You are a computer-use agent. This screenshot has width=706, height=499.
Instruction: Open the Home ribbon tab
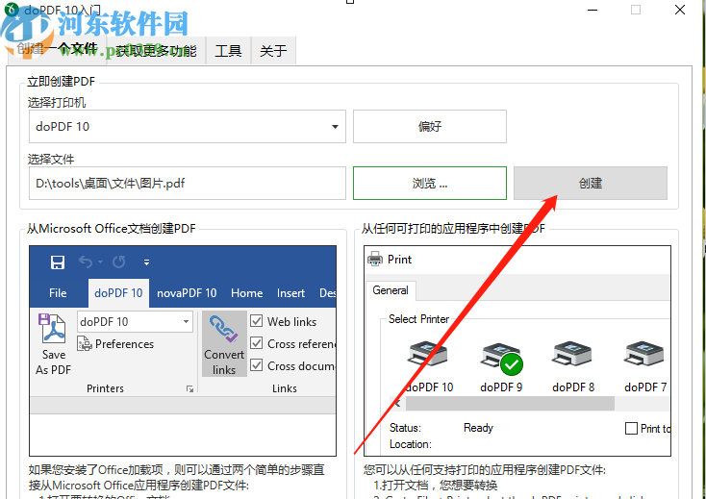pyautogui.click(x=247, y=293)
